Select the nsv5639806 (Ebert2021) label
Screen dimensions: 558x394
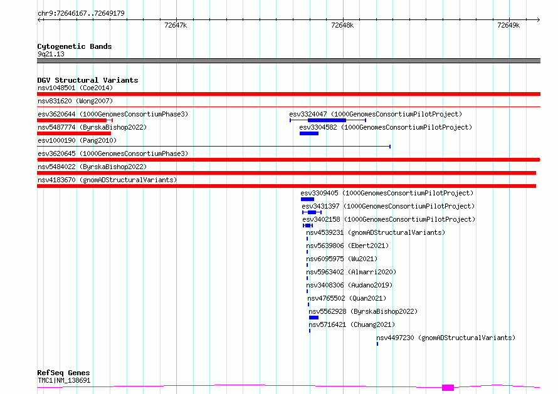(347, 246)
